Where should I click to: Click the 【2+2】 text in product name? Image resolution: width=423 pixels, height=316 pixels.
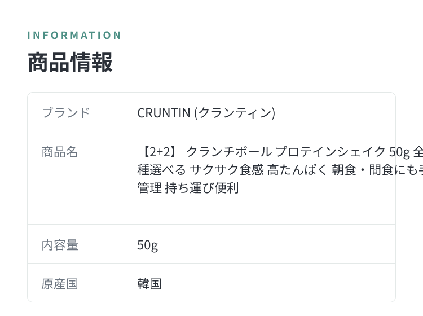158,152
